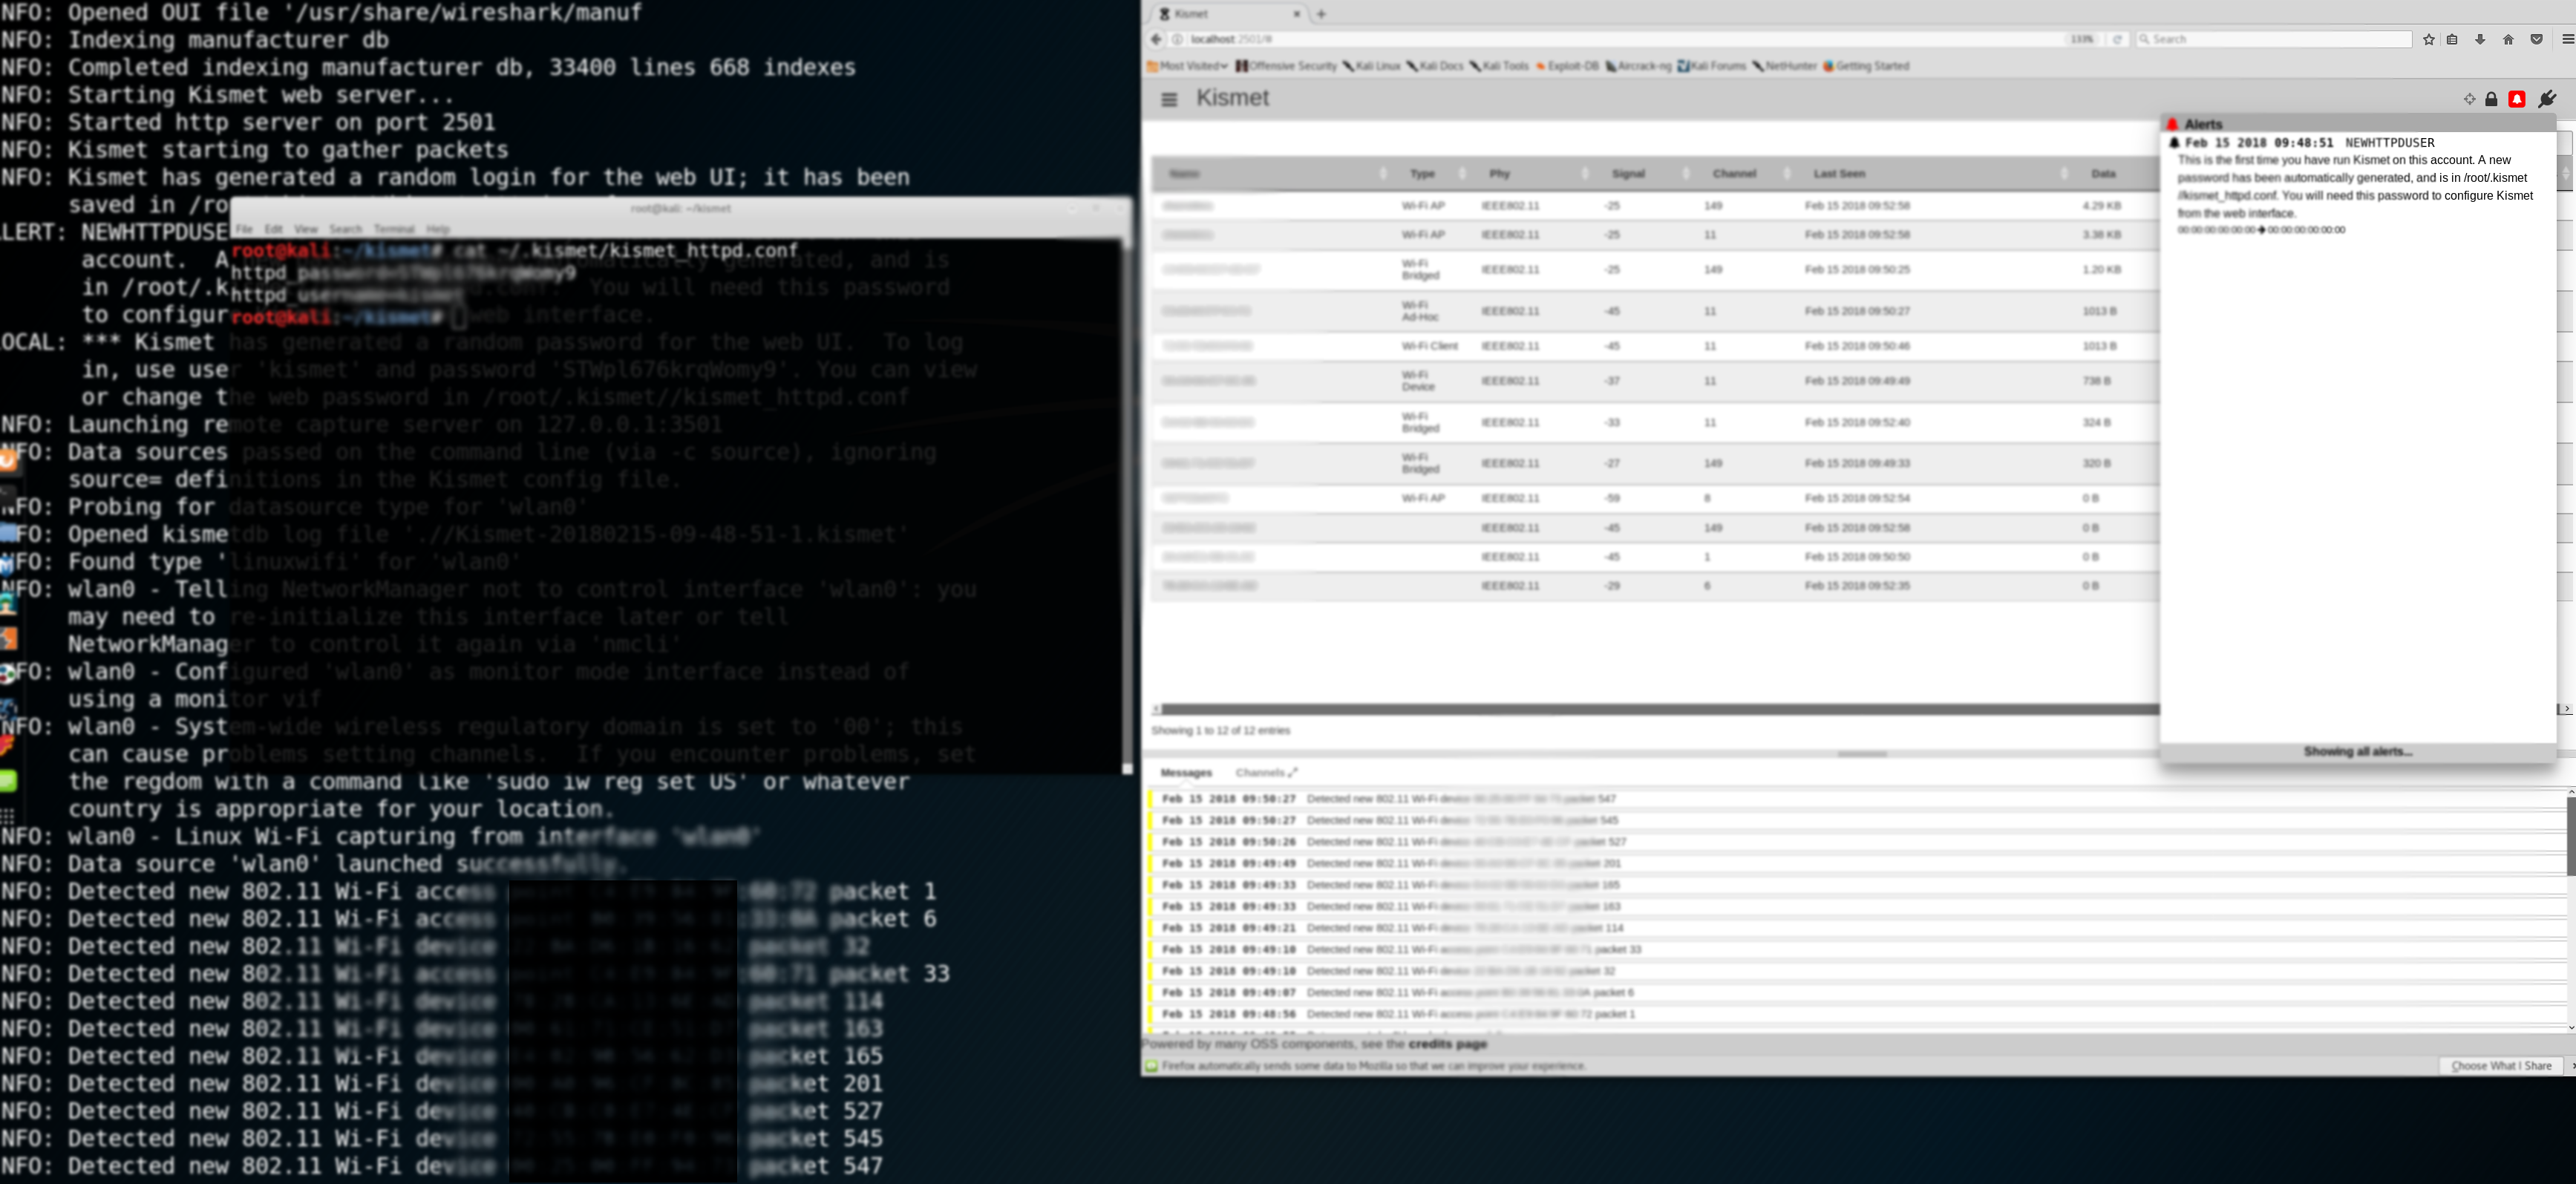Image resolution: width=2576 pixels, height=1184 pixels.
Task: Select the Wi-Fi Device row with 738 B
Action: 1655,381
